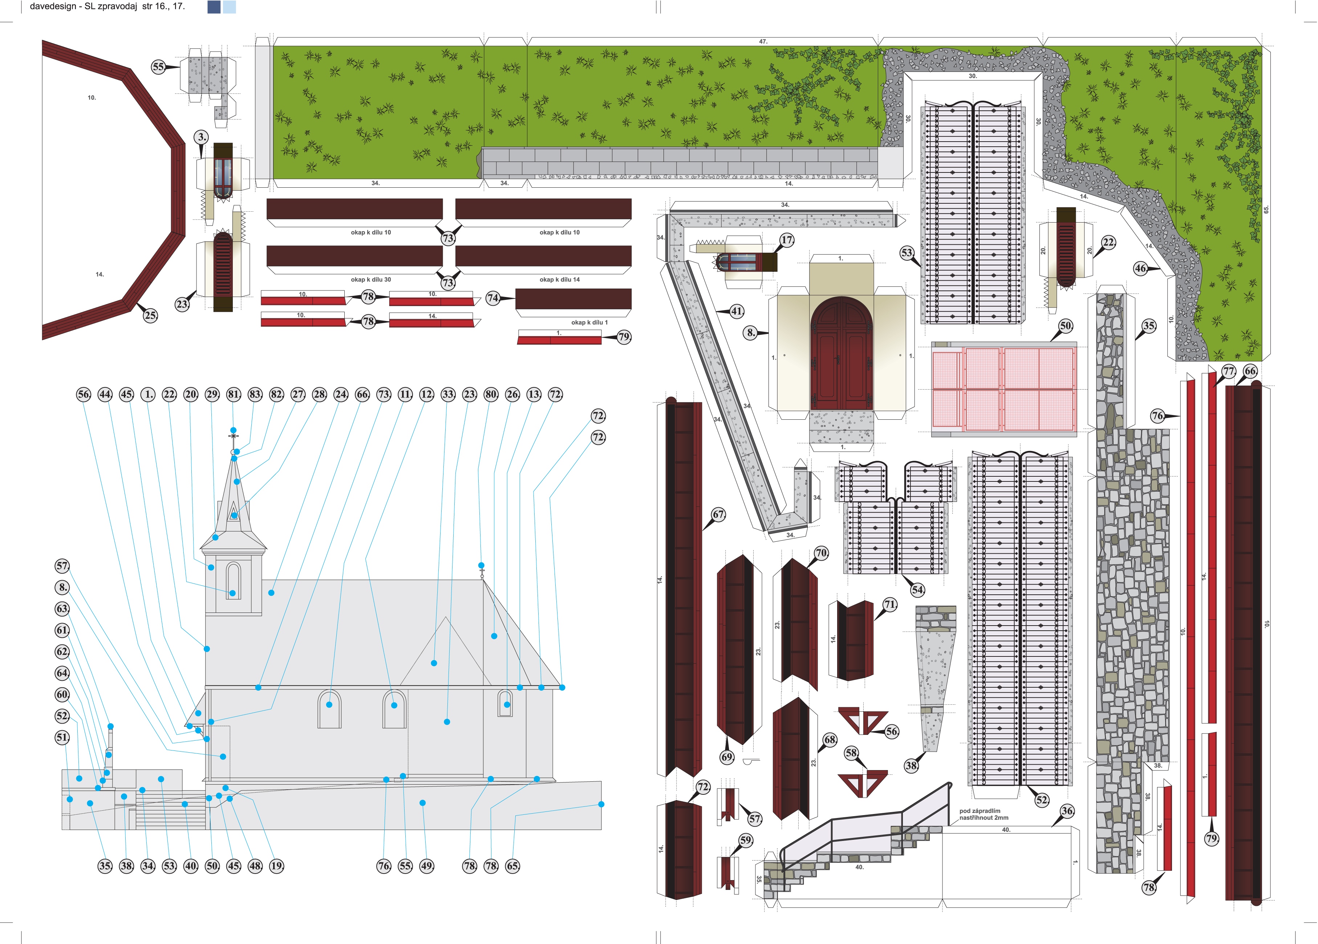This screenshot has height=944, width=1318.
Task: Click the circled number 25 roof callout
Action: 150,316
